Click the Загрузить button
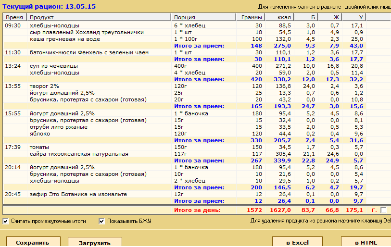391x247 pixels. pos(95,242)
